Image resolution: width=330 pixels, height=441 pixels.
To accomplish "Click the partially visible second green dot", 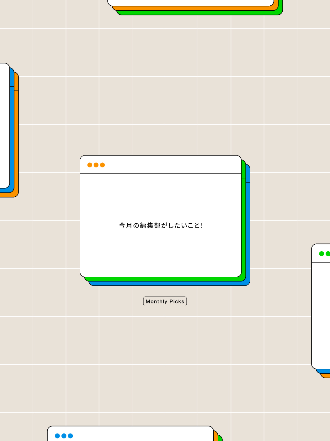I will coord(328,253).
